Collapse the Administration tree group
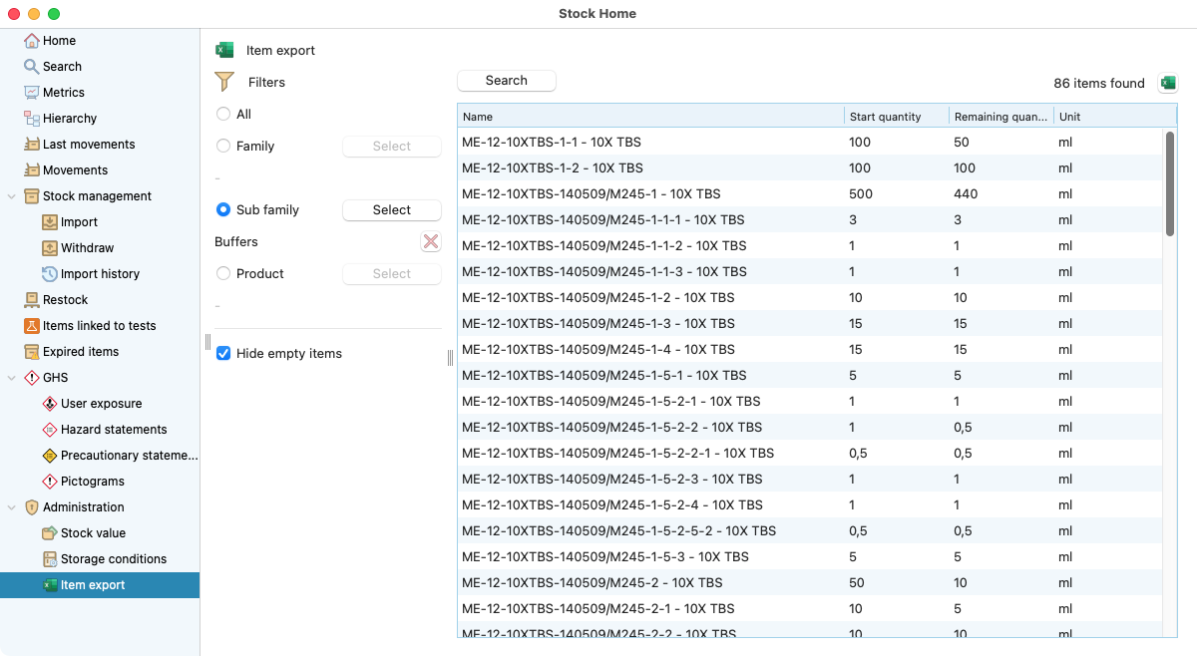Viewport: 1197px width, 656px height. [x=12, y=507]
